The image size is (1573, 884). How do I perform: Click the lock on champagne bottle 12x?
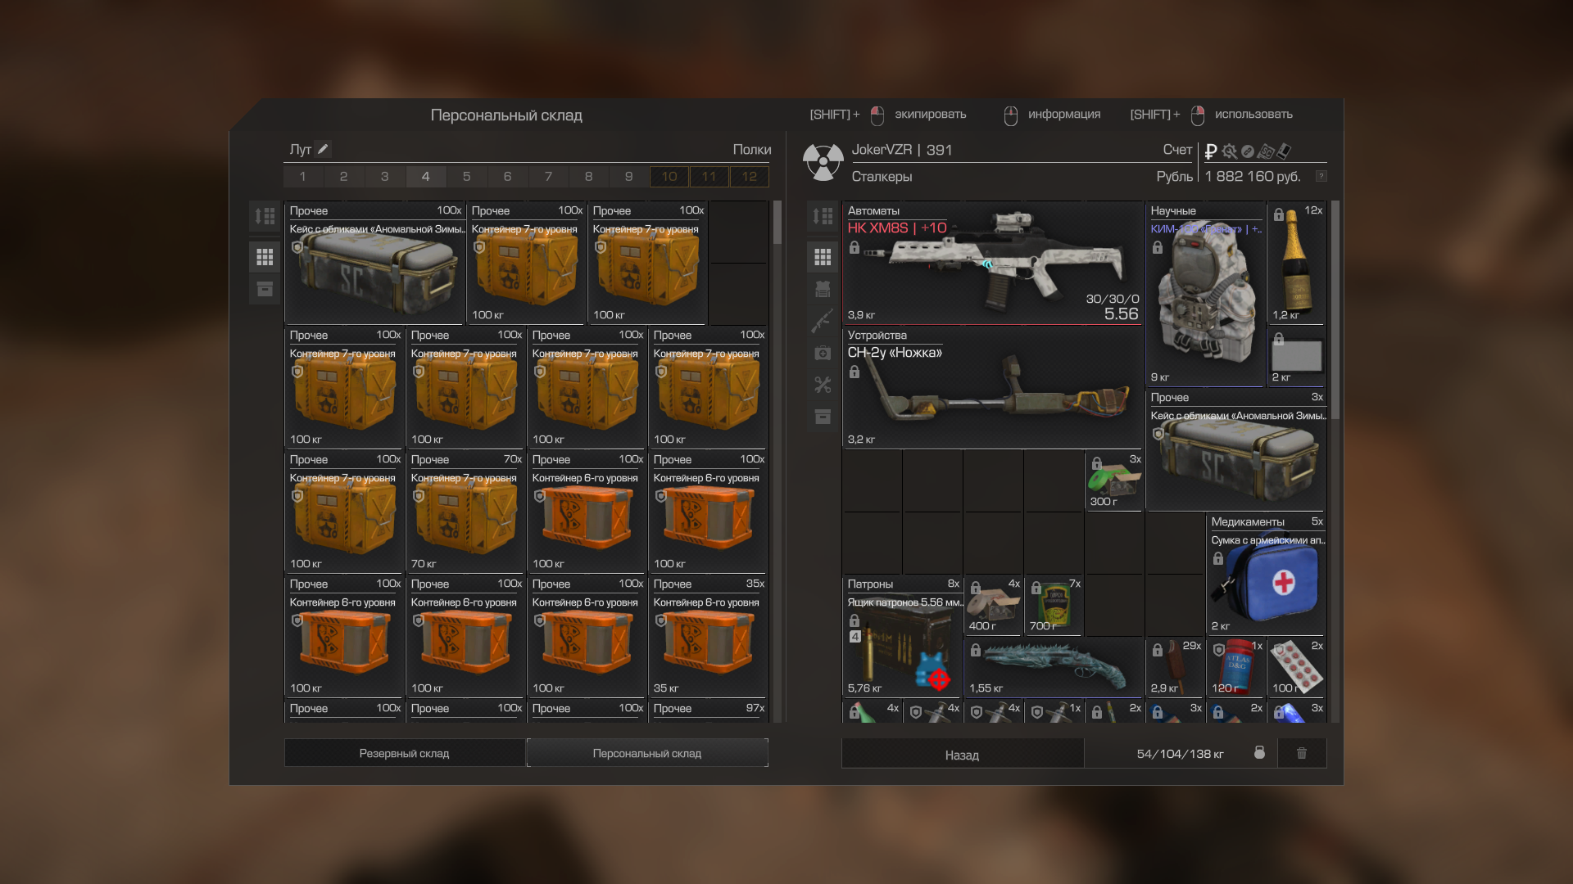pyautogui.click(x=1279, y=214)
